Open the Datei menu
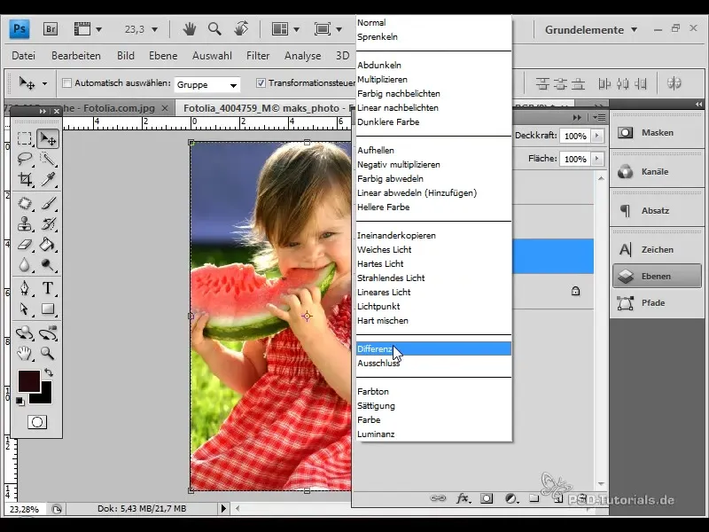The height and width of the screenshot is (532, 709). [24, 56]
